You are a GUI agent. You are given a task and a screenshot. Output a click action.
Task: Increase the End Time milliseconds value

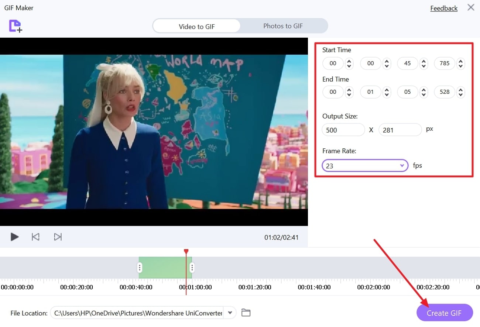[x=460, y=90]
